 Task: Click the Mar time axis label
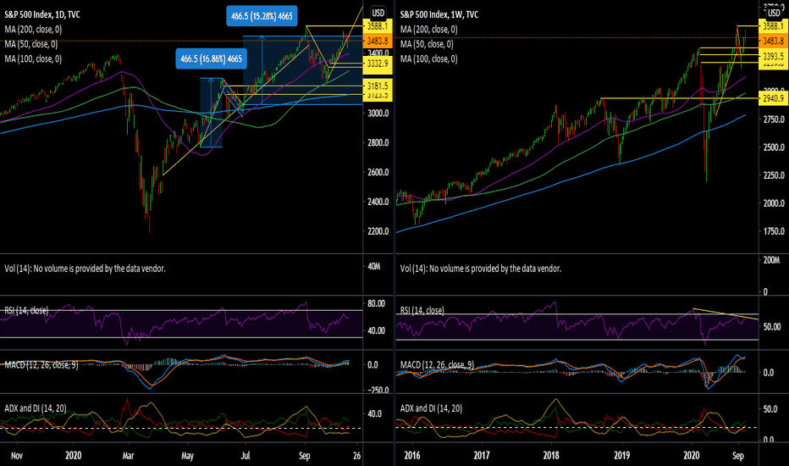tap(129, 456)
